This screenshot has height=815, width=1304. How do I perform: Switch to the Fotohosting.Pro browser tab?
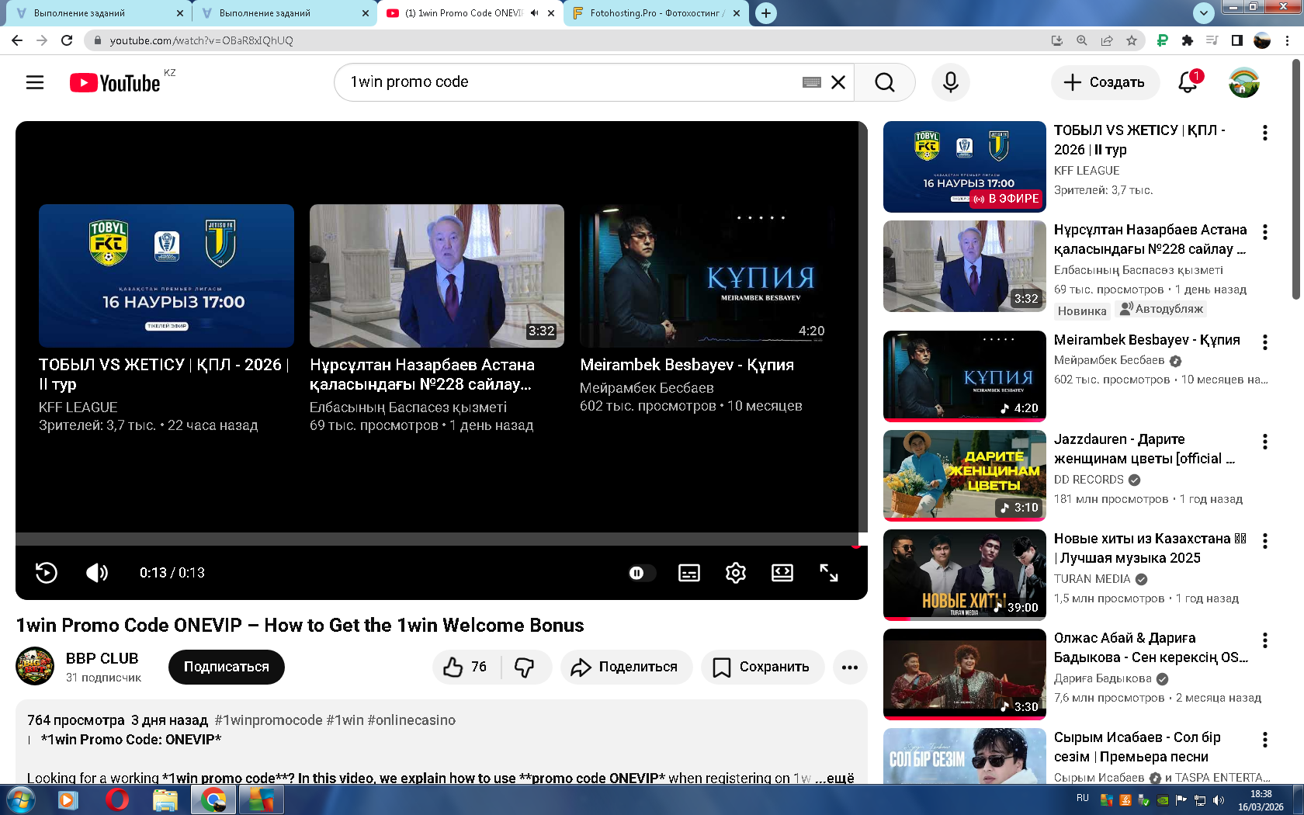pyautogui.click(x=656, y=13)
